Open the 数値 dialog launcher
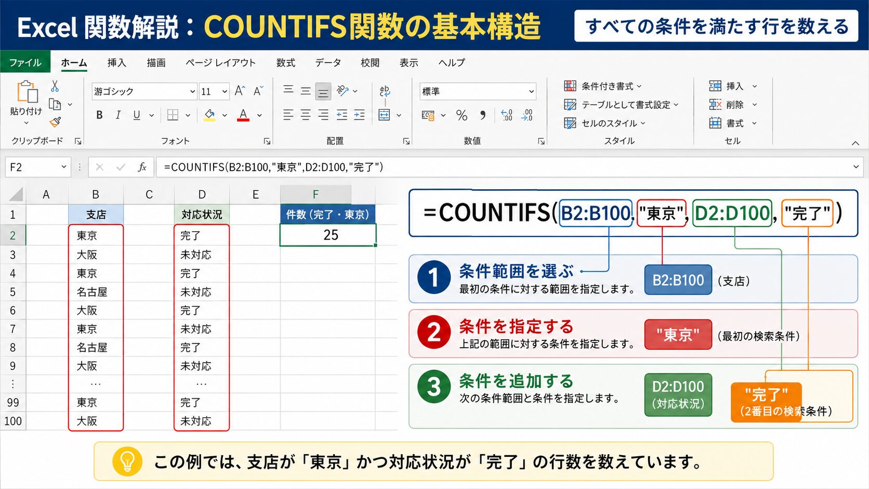The width and height of the screenshot is (869, 489). 542,141
